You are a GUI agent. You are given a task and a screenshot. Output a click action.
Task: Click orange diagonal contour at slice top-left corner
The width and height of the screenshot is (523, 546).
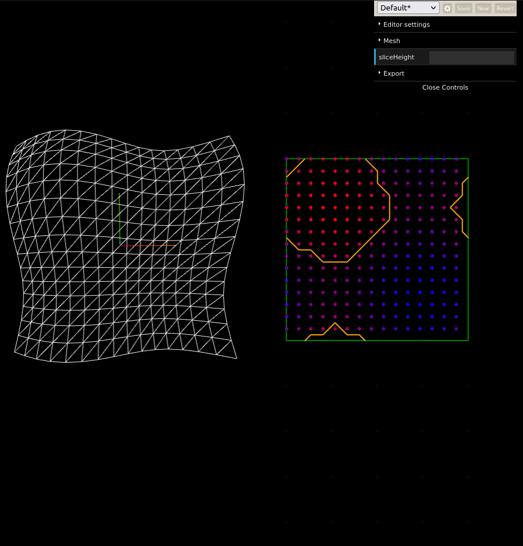296,168
